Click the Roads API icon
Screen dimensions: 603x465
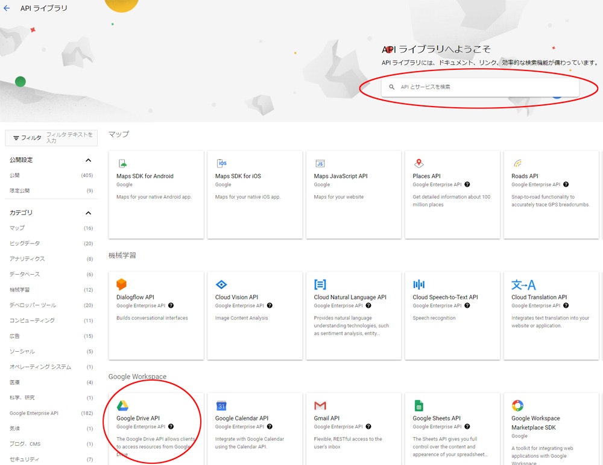(x=517, y=163)
